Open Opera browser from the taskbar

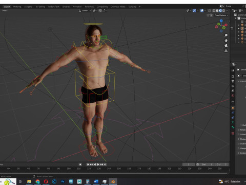pyautogui.click(x=46, y=181)
